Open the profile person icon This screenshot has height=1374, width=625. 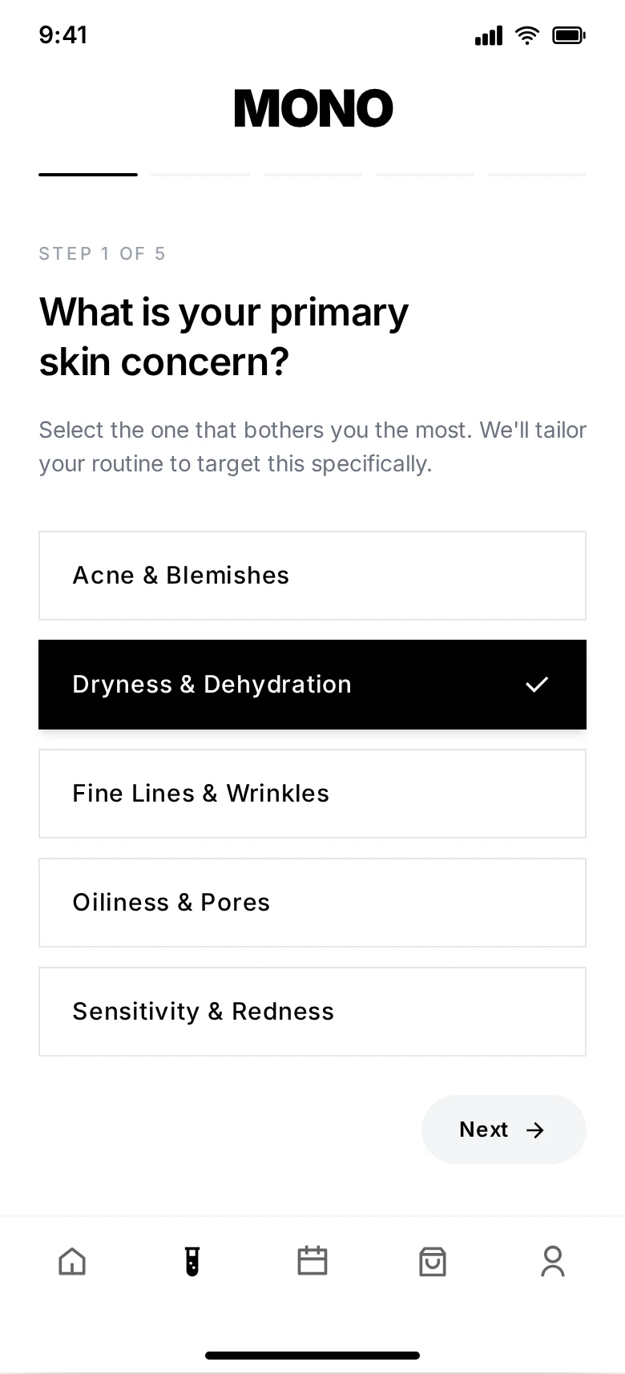pos(553,1261)
